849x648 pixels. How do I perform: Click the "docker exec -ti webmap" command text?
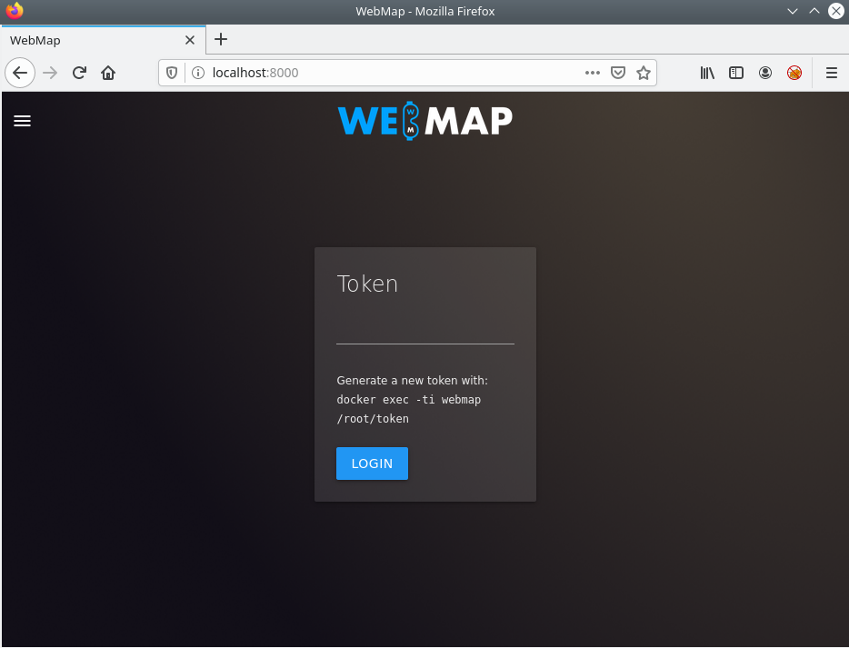409,400
